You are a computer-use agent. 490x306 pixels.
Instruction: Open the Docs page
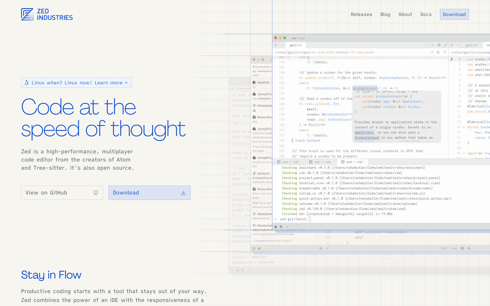[426, 14]
